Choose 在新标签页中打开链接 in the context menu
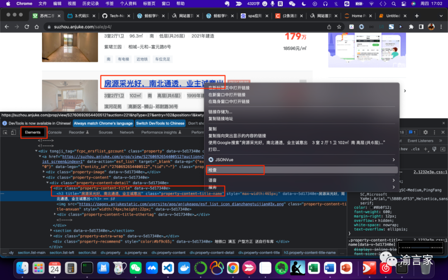This screenshot has width=448, height=280. 302,88
